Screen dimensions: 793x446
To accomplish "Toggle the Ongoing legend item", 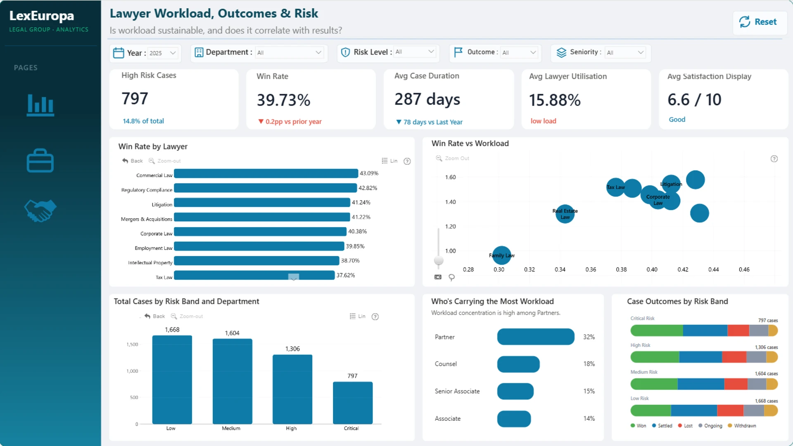I will (710, 426).
